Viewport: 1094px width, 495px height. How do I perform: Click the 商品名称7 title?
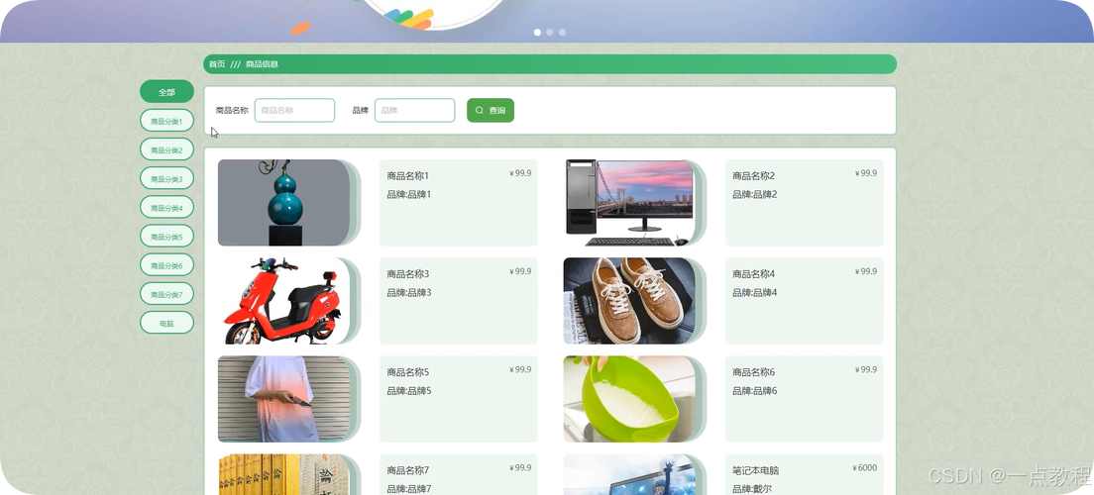[x=408, y=470]
